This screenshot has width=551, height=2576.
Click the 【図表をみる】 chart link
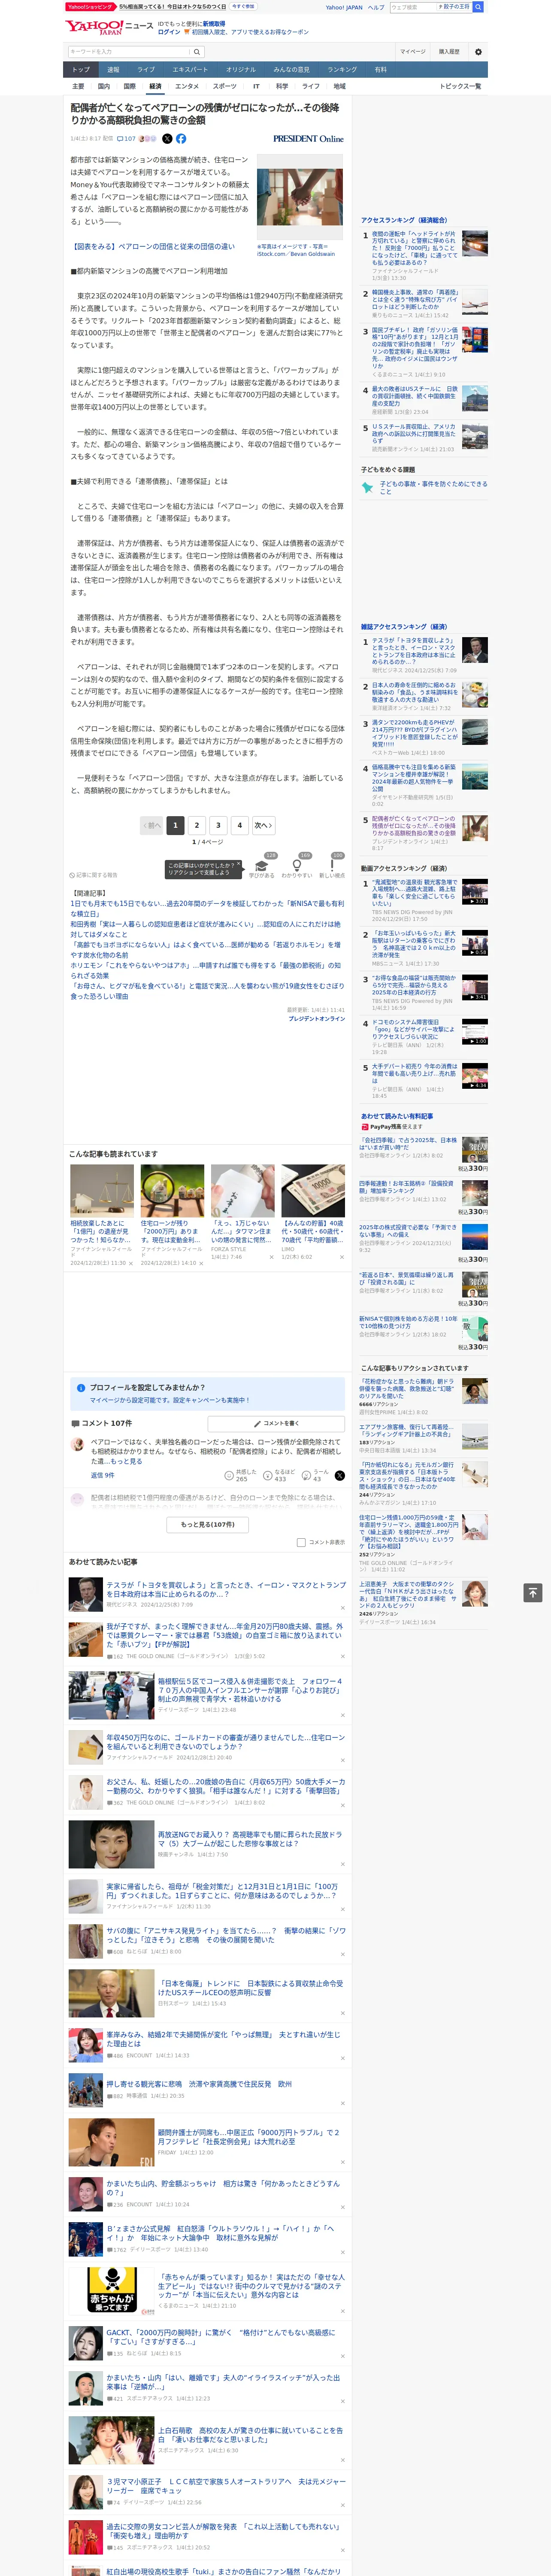point(154,246)
